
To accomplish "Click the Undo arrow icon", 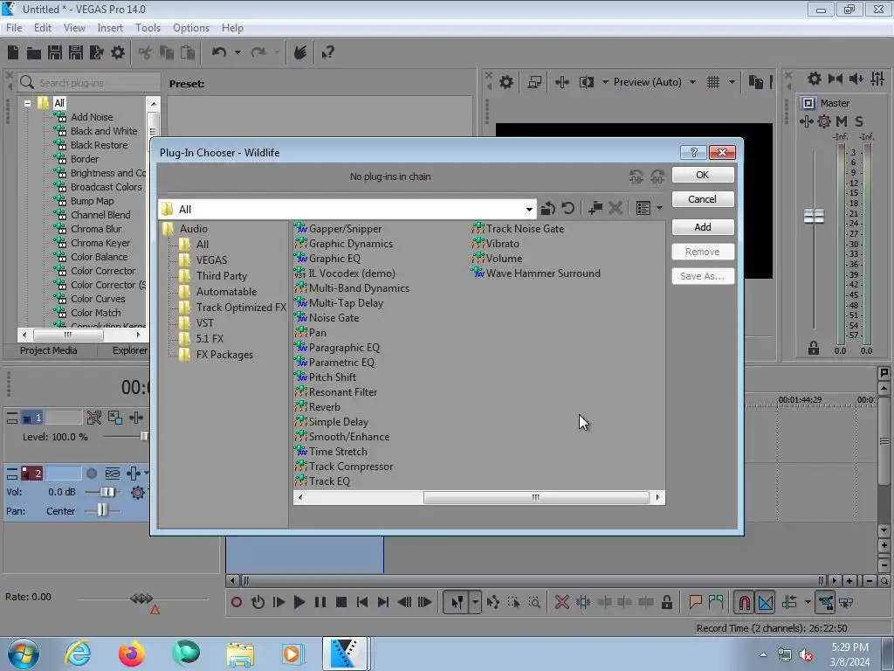I will click(x=219, y=52).
